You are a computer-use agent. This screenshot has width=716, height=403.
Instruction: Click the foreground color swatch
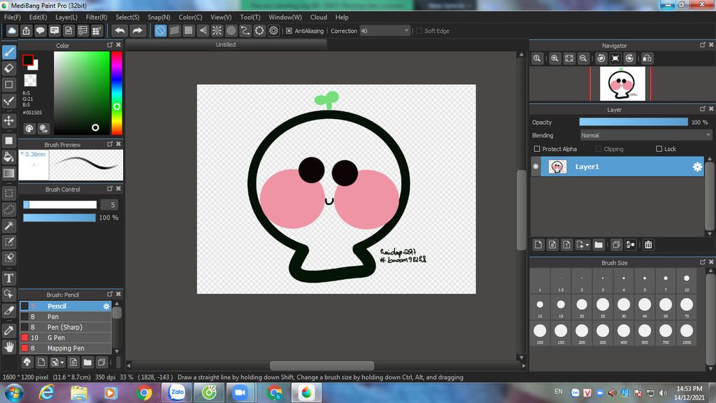point(27,60)
